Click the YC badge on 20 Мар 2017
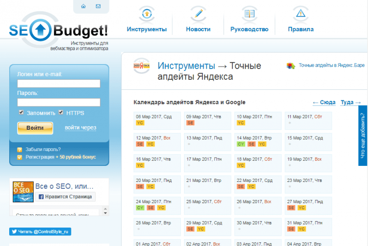368x246 pixels. tap(150, 187)
